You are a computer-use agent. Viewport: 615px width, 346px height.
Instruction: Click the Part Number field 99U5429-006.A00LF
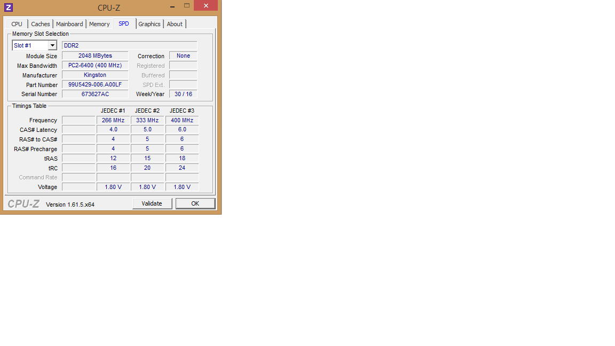(95, 85)
